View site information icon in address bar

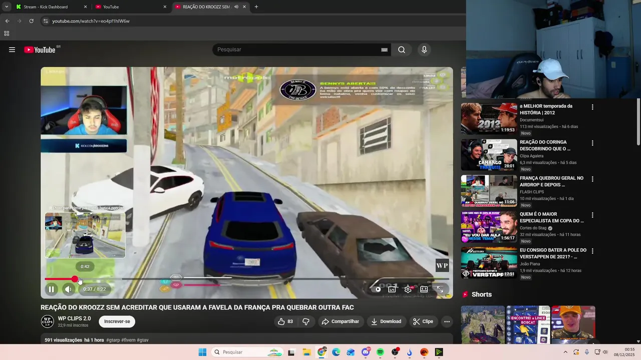click(45, 21)
